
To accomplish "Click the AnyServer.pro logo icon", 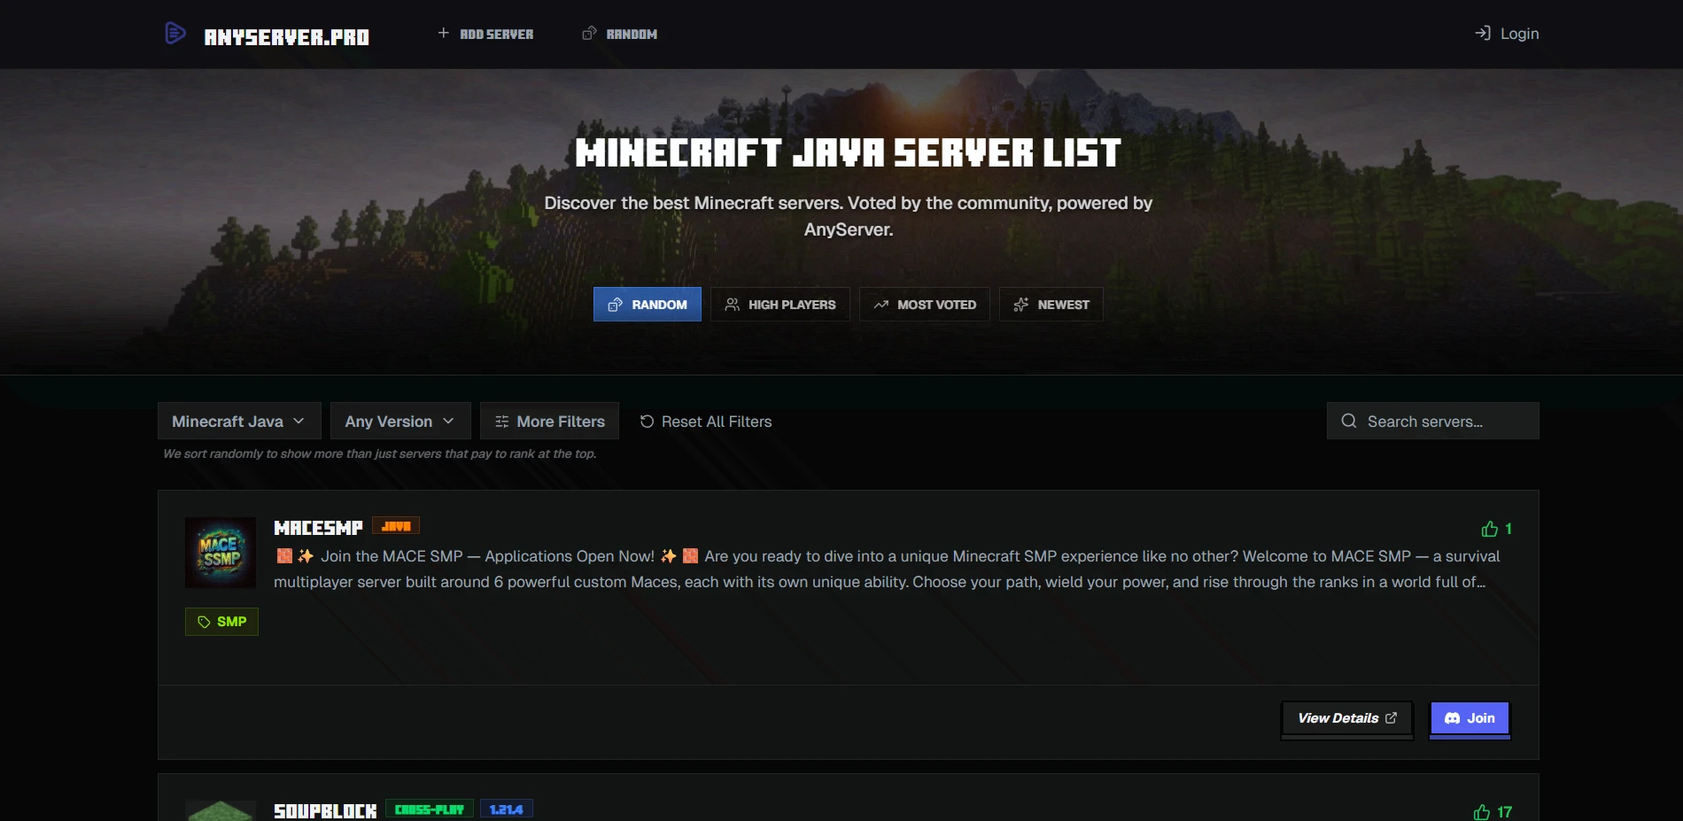I will tap(175, 34).
